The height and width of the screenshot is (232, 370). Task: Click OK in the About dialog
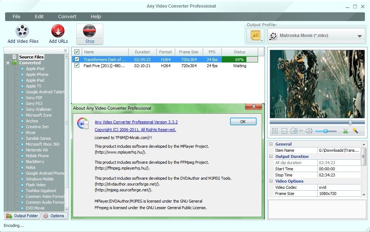pos(243,121)
